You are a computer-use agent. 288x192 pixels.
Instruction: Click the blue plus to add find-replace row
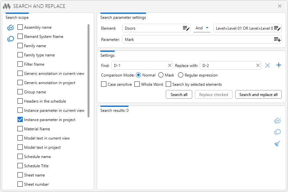(279, 65)
